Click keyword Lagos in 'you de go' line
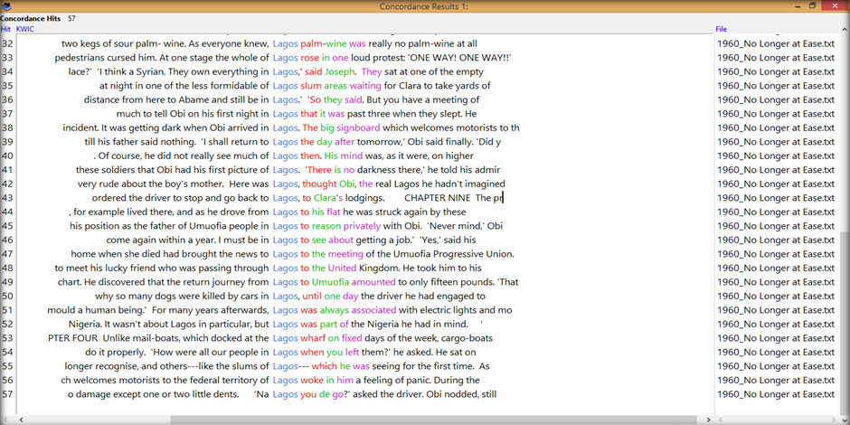The height and width of the screenshot is (425, 850). 285,394
